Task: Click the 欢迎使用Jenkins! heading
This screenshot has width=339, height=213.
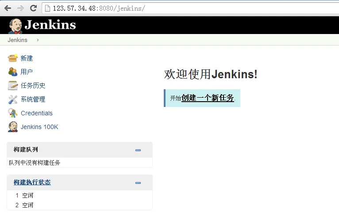Action: tap(211, 74)
